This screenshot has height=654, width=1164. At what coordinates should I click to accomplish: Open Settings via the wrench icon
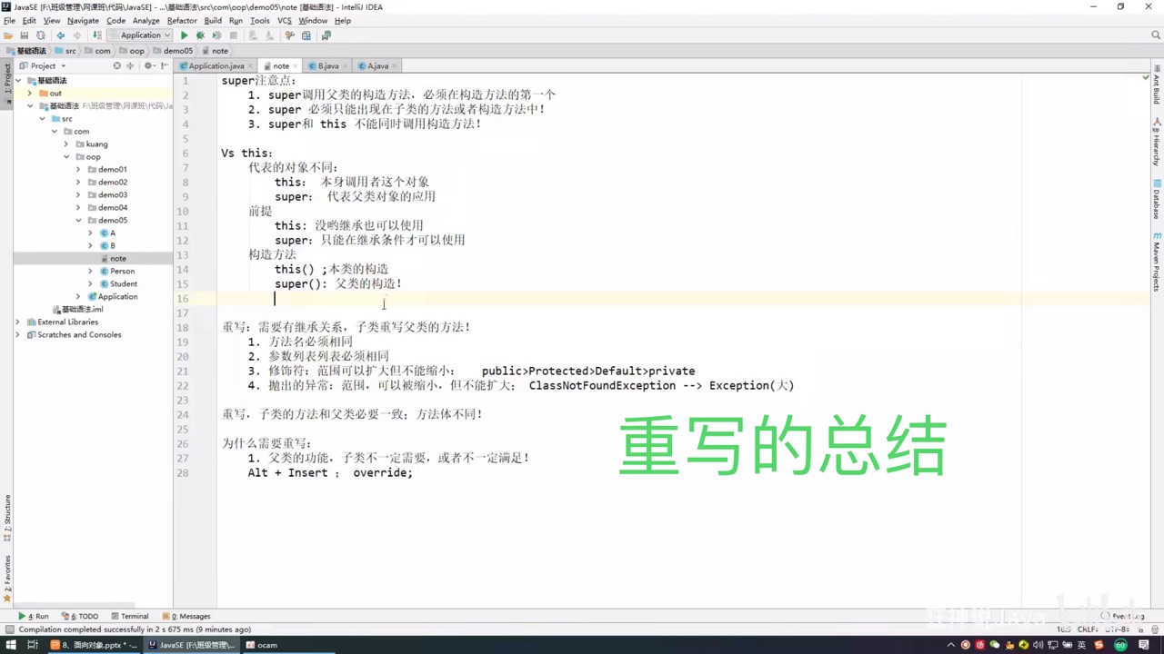pos(289,35)
